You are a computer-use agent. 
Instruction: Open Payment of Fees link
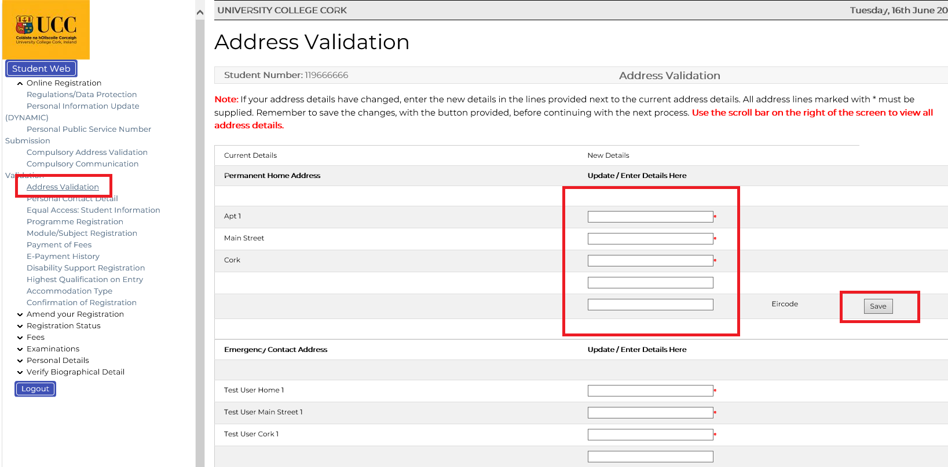click(x=59, y=244)
